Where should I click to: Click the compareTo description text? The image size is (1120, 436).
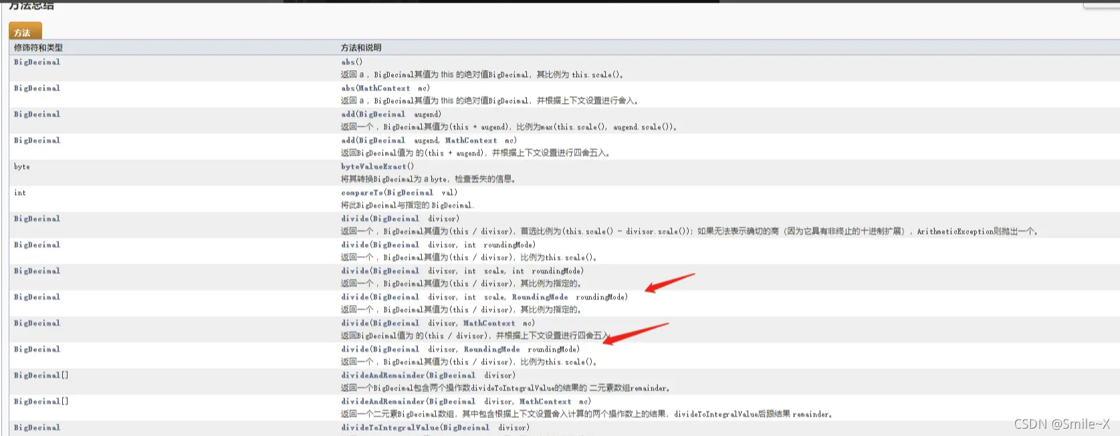click(x=408, y=205)
